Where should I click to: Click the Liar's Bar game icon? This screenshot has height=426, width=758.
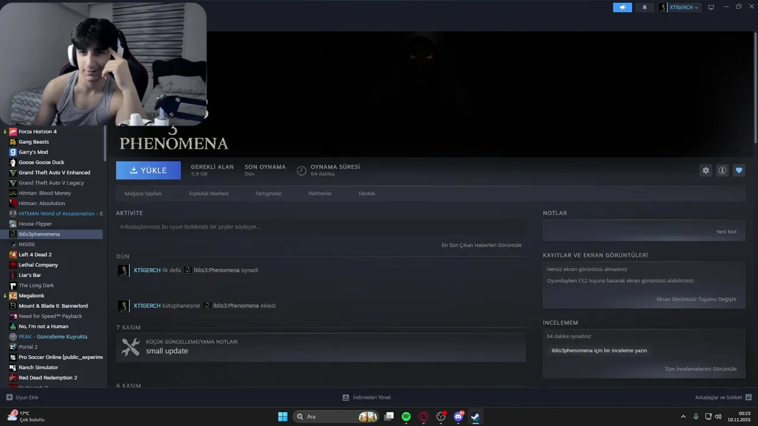tap(13, 275)
